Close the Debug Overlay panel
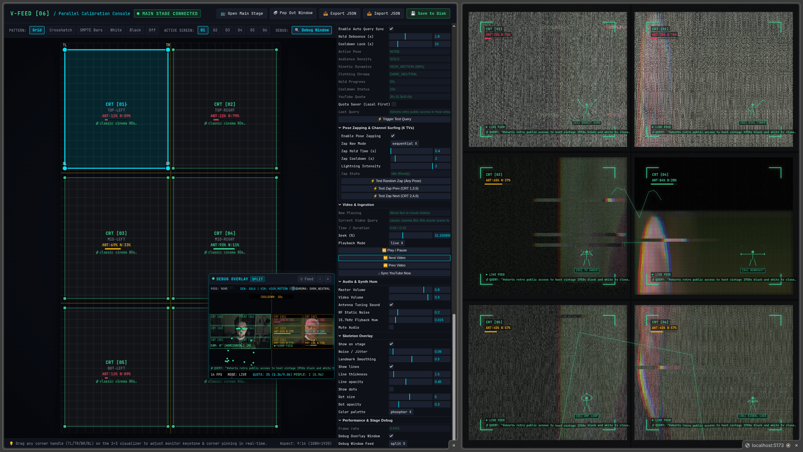803x452 pixels. pyautogui.click(x=328, y=279)
